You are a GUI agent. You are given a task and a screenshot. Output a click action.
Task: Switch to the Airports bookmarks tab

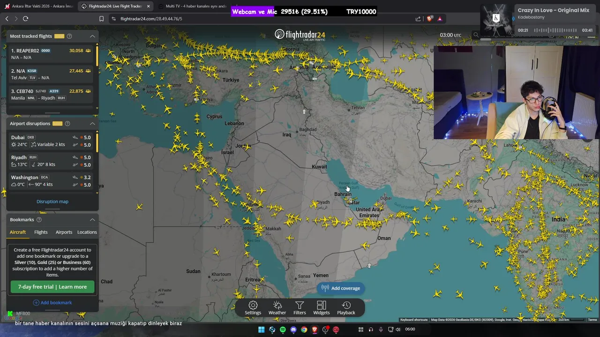[x=64, y=232]
